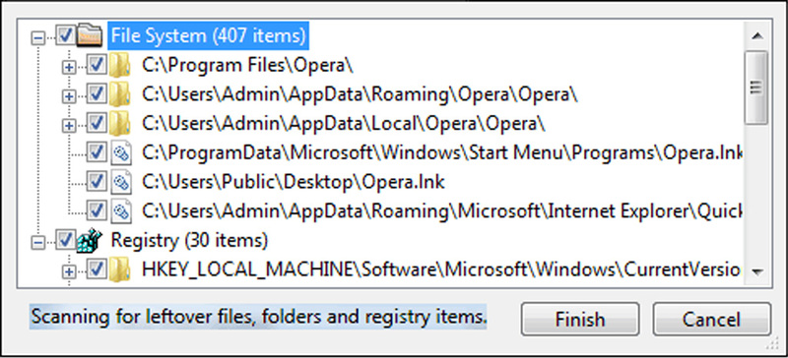Select the Internet Explorer\Quick path text
The height and width of the screenshot is (358, 788).
(x=441, y=210)
